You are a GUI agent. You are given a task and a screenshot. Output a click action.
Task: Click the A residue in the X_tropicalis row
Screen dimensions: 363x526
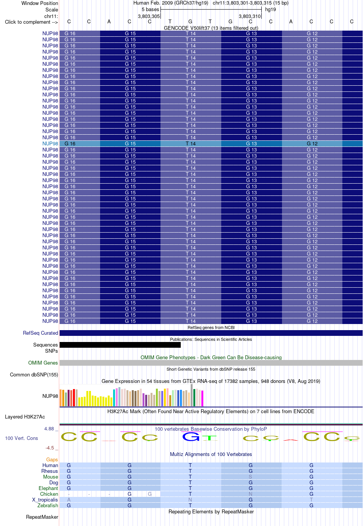pos(69,500)
